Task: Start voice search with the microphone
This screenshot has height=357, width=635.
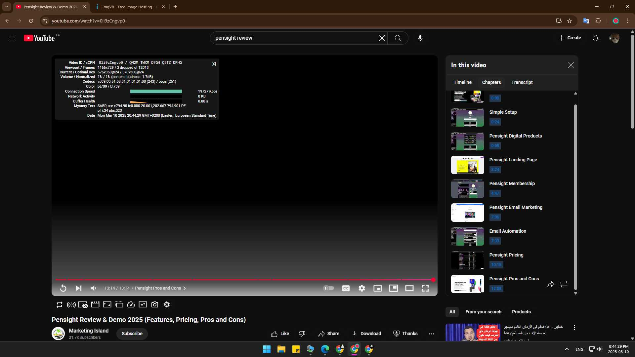Action: [x=420, y=38]
